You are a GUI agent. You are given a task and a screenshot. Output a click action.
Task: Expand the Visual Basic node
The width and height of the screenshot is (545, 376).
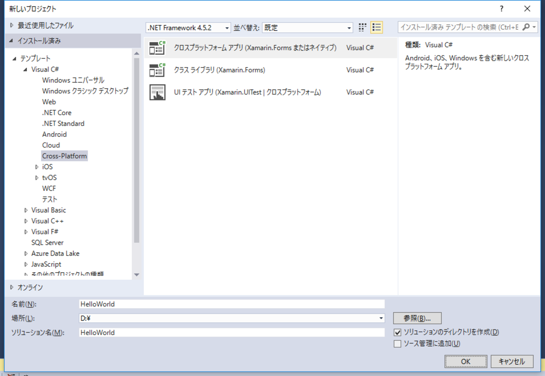click(x=26, y=210)
